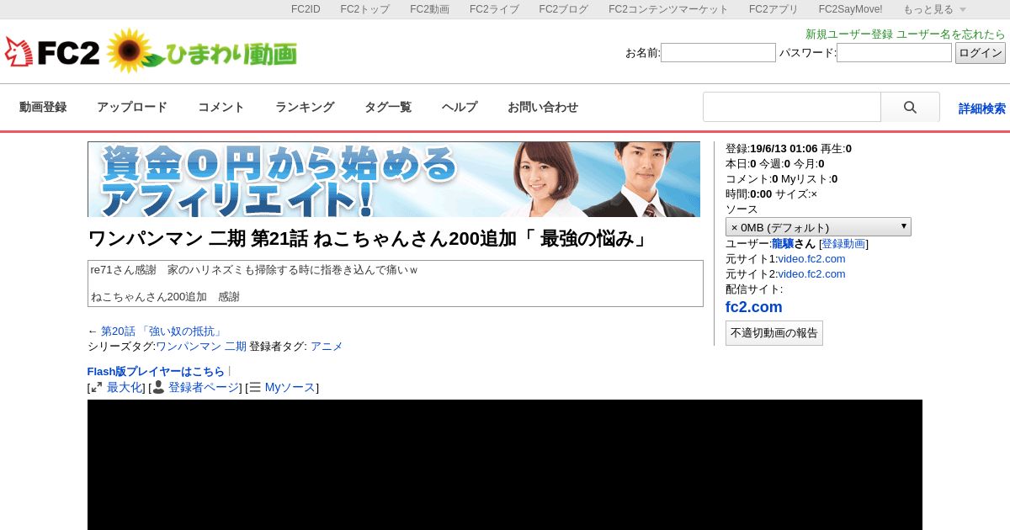Click the maximize arrows icon
Image resolution: width=1010 pixels, height=530 pixels.
tap(97, 388)
